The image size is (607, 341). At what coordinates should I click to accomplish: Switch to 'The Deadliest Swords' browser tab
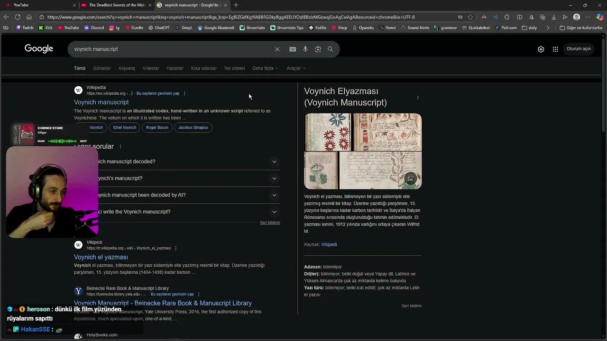click(x=116, y=5)
